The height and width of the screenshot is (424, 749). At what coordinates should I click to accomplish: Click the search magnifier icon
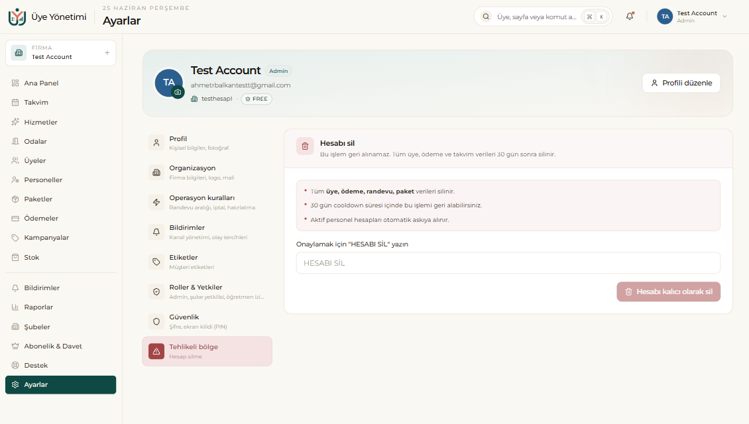486,17
